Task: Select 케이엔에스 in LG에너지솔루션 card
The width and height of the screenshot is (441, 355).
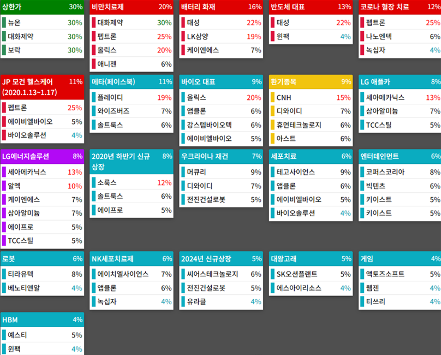Action: click(42, 199)
